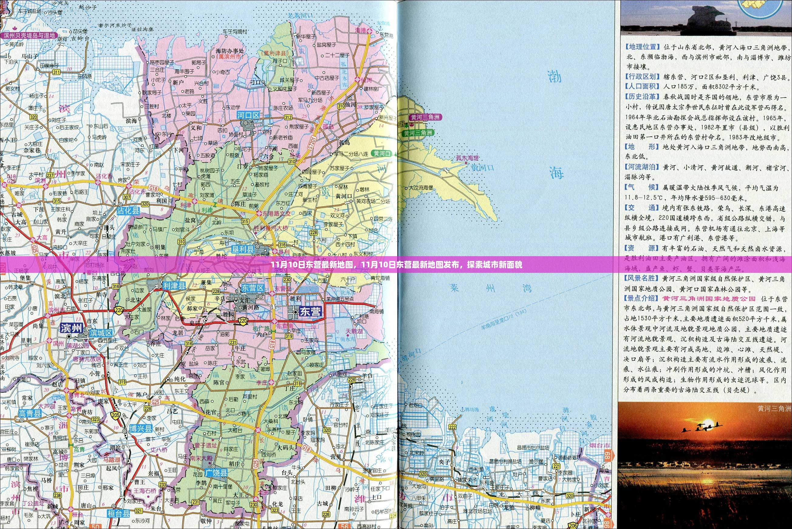792x529 pixels.
Task: Click the 滨州贝壳堤岛与湿地 purple label
Action: 29,36
